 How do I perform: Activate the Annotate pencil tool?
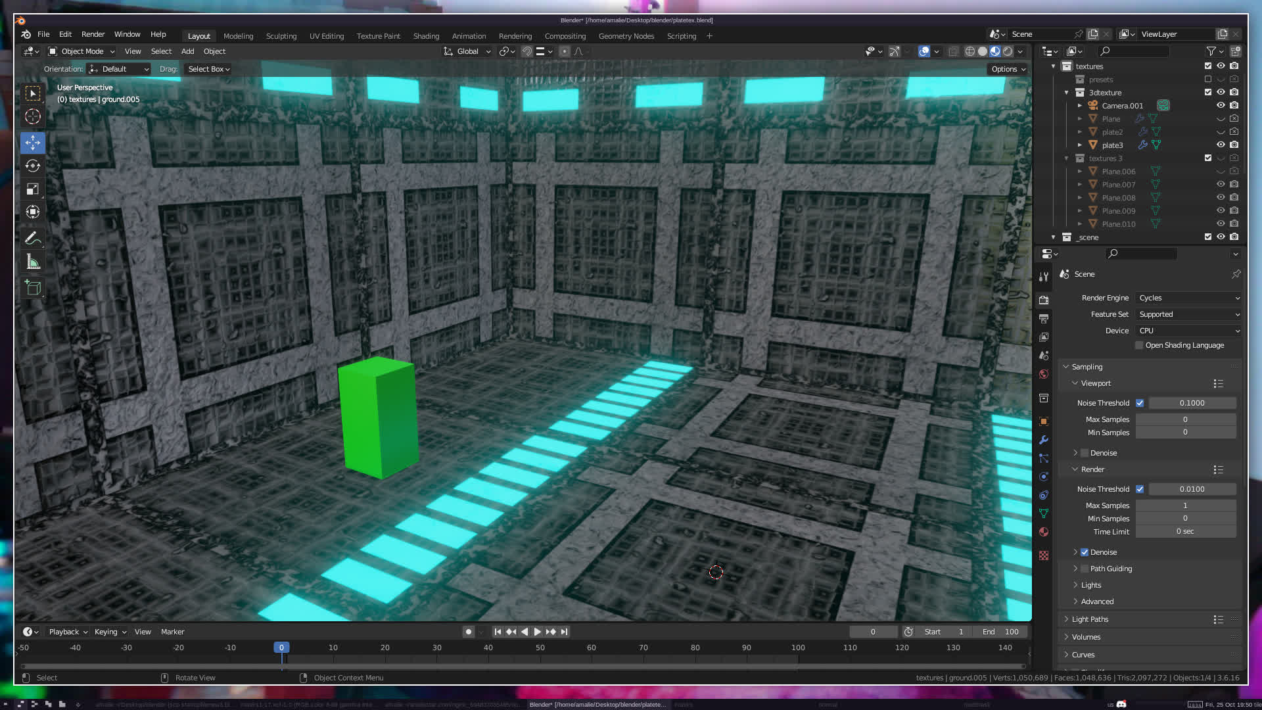pos(33,239)
